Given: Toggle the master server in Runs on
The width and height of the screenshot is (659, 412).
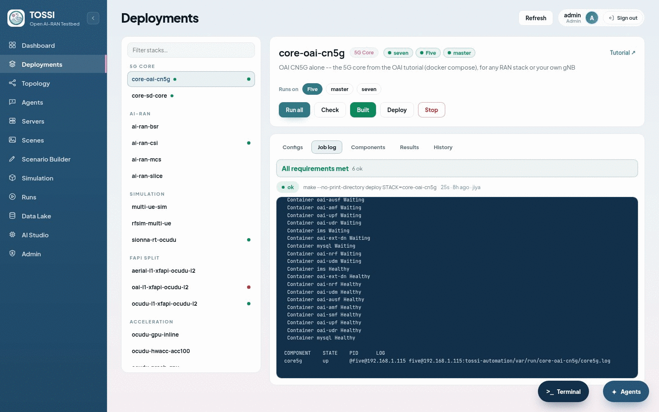Looking at the screenshot, I should point(339,89).
